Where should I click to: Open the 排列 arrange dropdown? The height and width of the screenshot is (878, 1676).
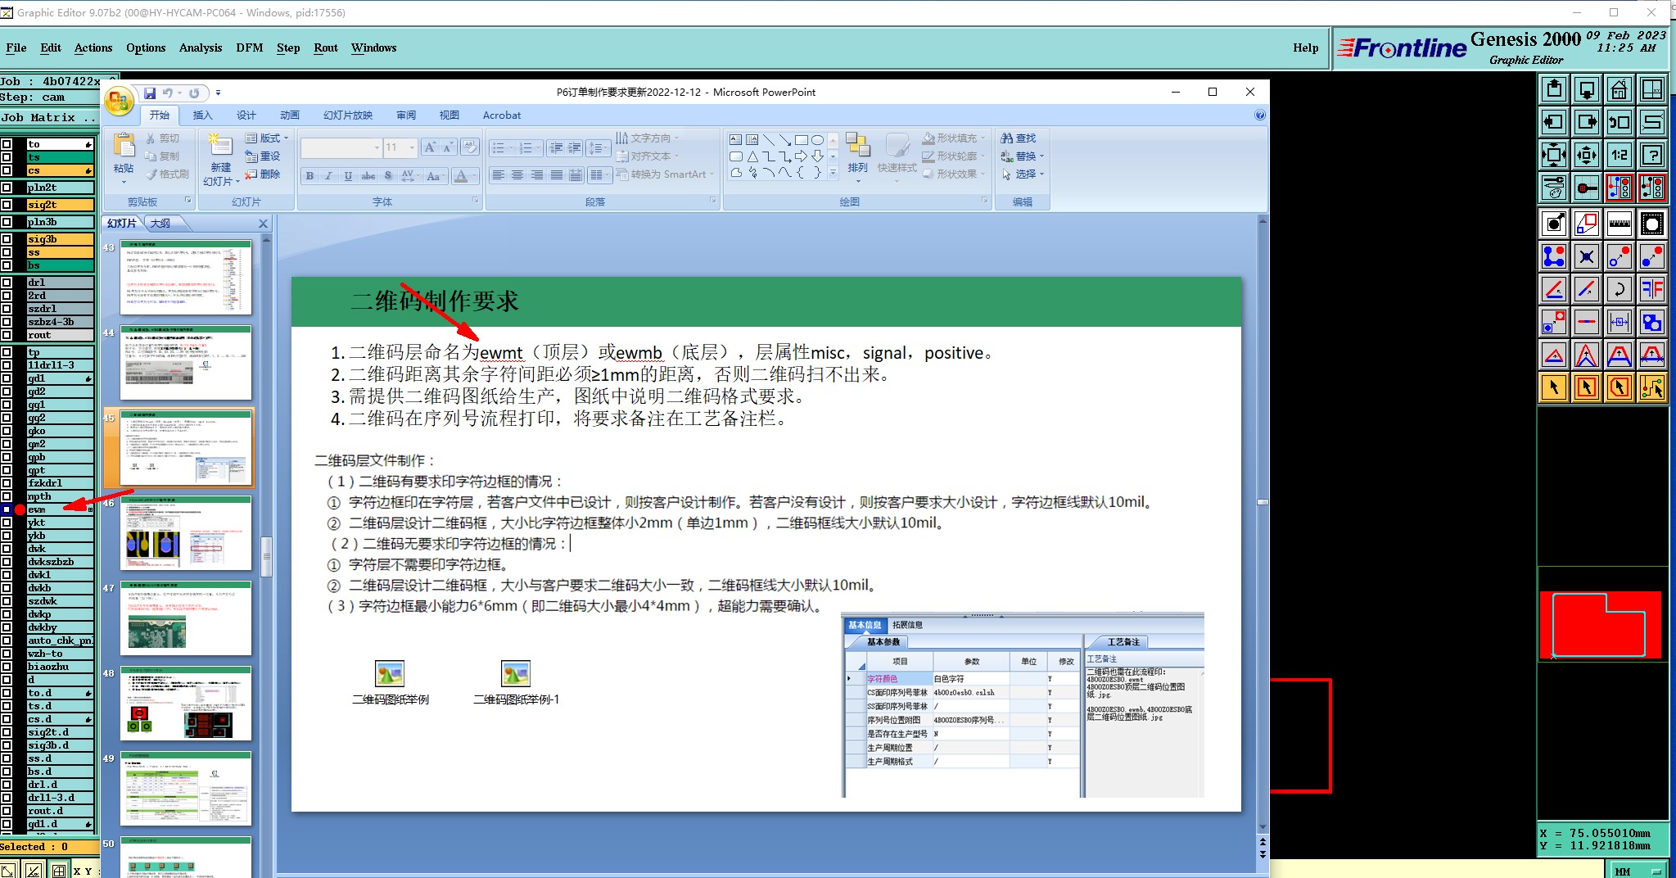tap(857, 156)
